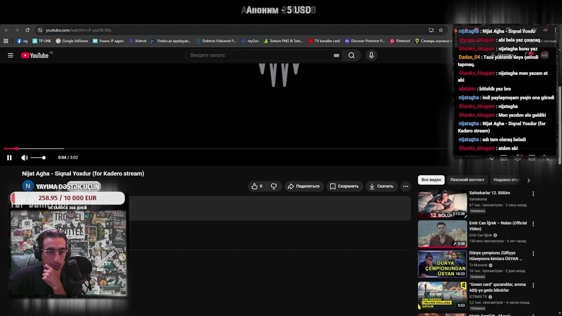Screen dimensions: 562x316
Task: Adjust the video volume slider
Action: pyautogui.click(x=38, y=158)
